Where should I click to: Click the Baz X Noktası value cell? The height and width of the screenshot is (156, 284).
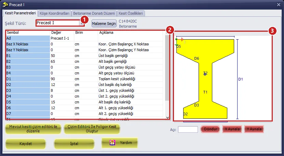click(62, 44)
